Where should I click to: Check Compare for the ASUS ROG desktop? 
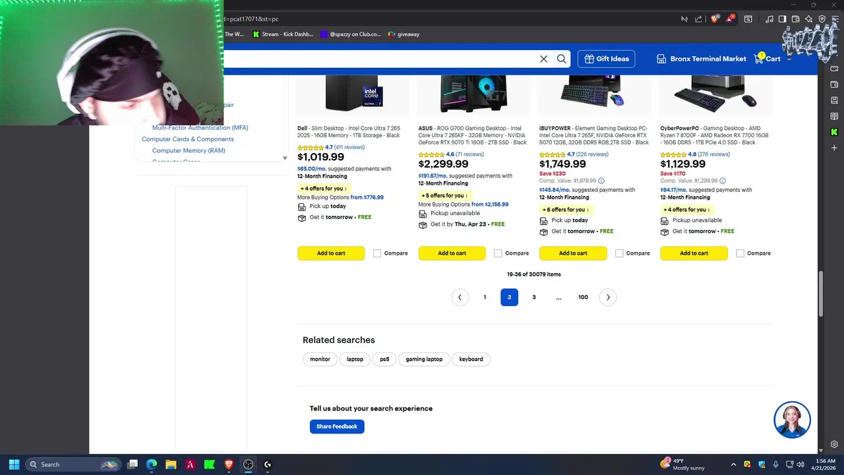498,253
